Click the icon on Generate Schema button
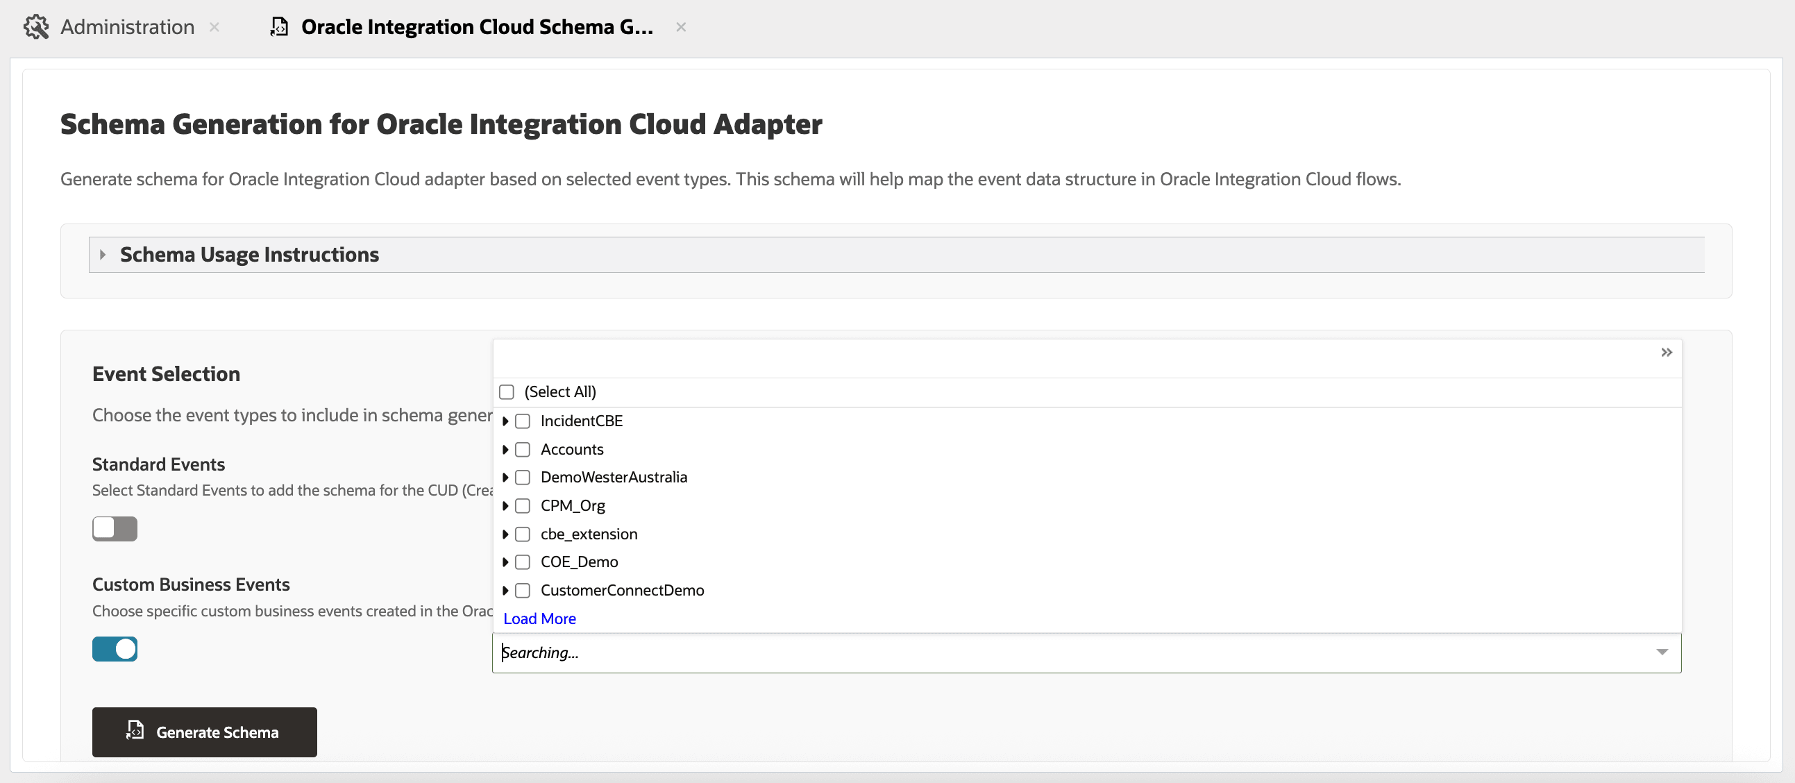 pos(135,730)
